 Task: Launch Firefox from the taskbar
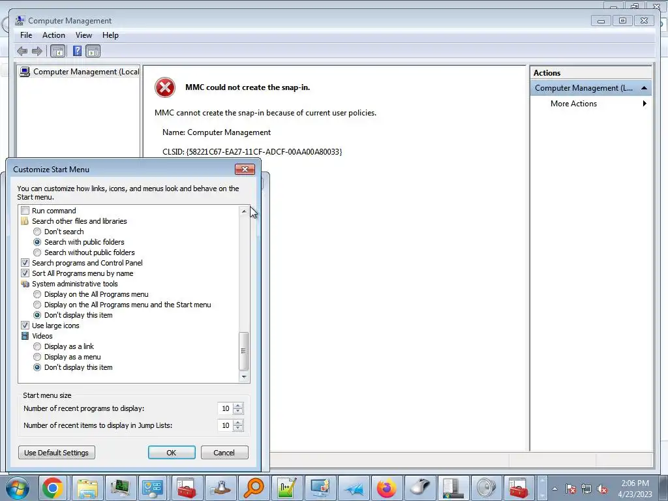click(386, 488)
